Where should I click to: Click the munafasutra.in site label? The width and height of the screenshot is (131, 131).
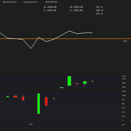[30, 2]
